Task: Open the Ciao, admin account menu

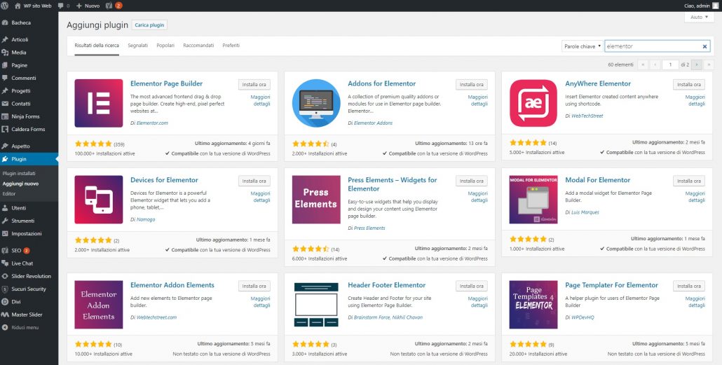Action: 701,6
